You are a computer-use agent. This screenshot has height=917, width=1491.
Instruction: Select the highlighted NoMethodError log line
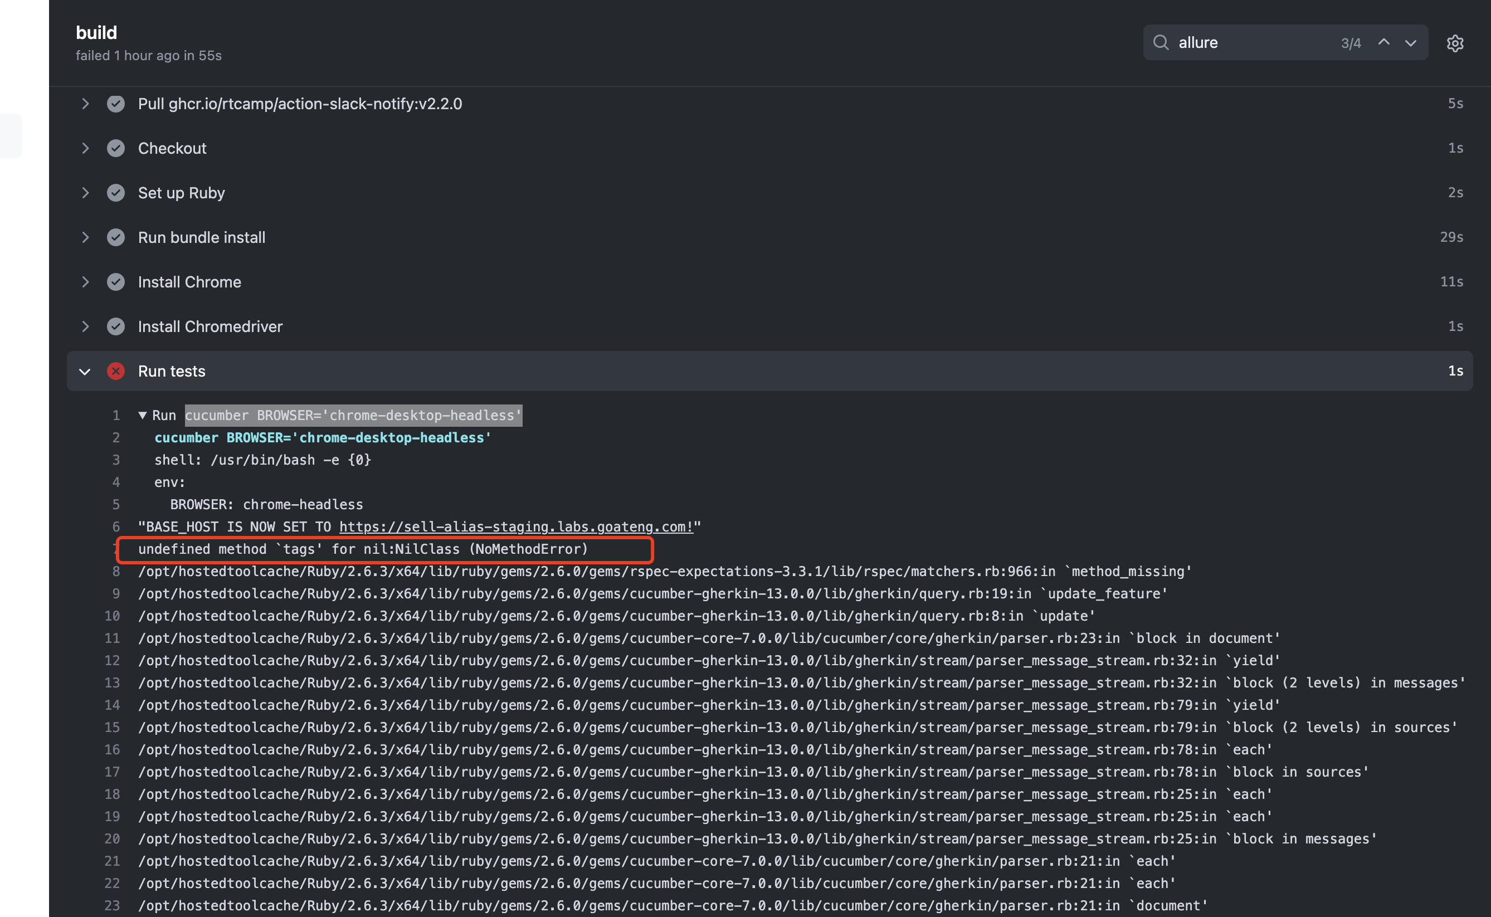362,549
